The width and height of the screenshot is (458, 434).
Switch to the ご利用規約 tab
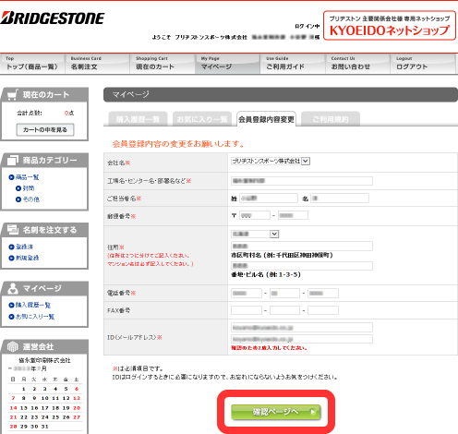pos(331,119)
